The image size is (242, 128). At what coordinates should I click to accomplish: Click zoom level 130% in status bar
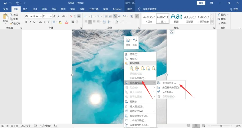237,126
